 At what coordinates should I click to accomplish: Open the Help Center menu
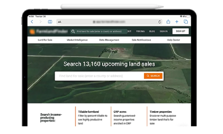click(x=173, y=40)
